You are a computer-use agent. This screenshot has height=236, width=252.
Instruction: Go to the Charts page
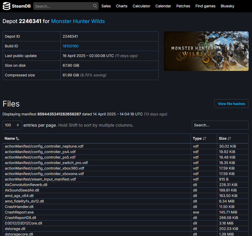point(122,6)
